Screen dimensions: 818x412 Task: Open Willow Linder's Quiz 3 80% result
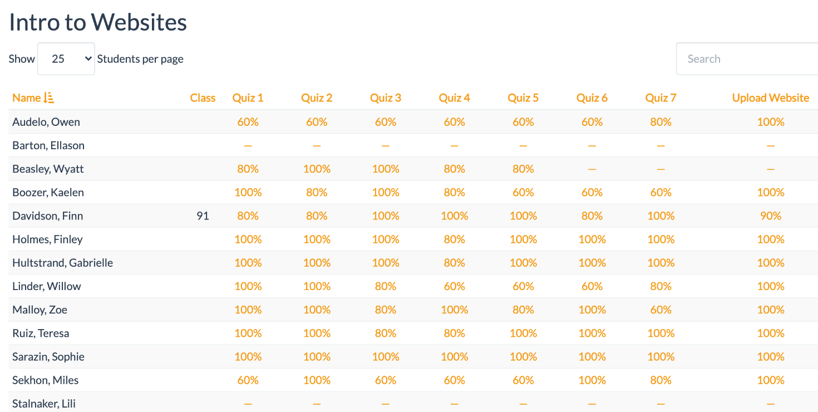coord(386,286)
